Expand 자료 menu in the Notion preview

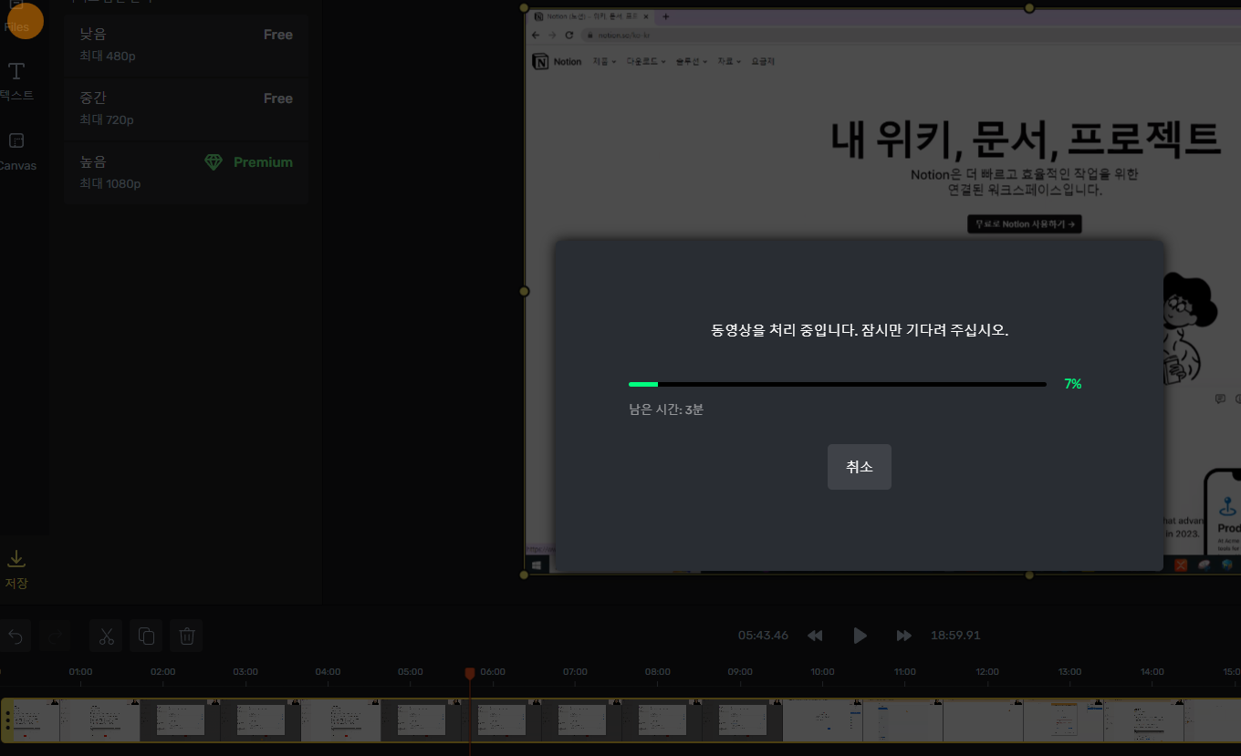[x=730, y=61]
